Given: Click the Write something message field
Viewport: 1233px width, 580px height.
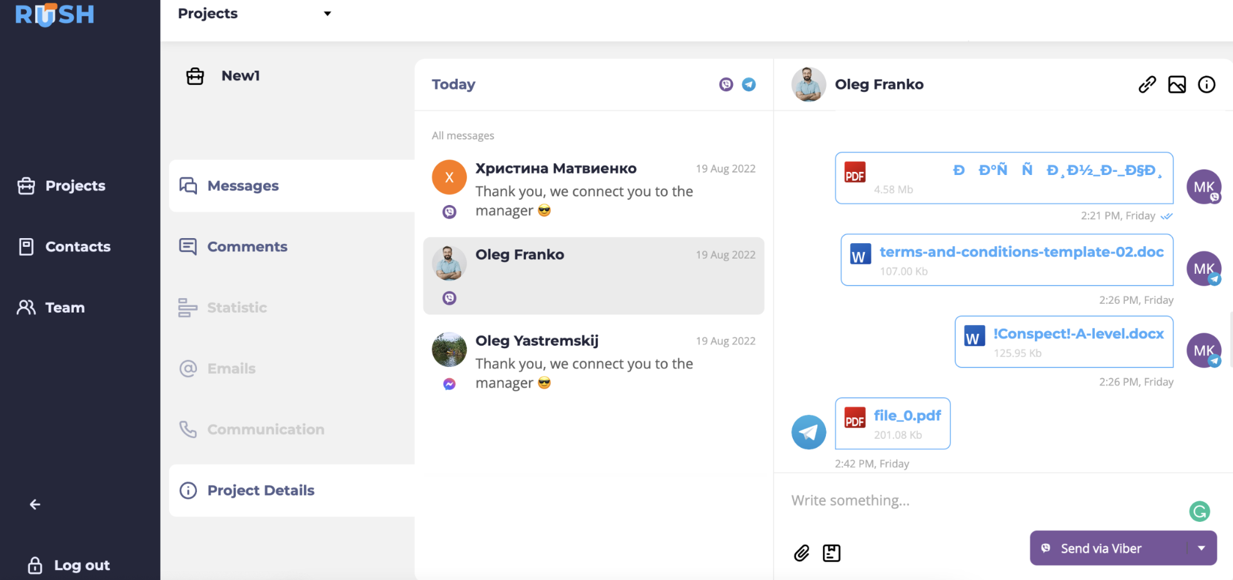Looking at the screenshot, I should click(975, 501).
